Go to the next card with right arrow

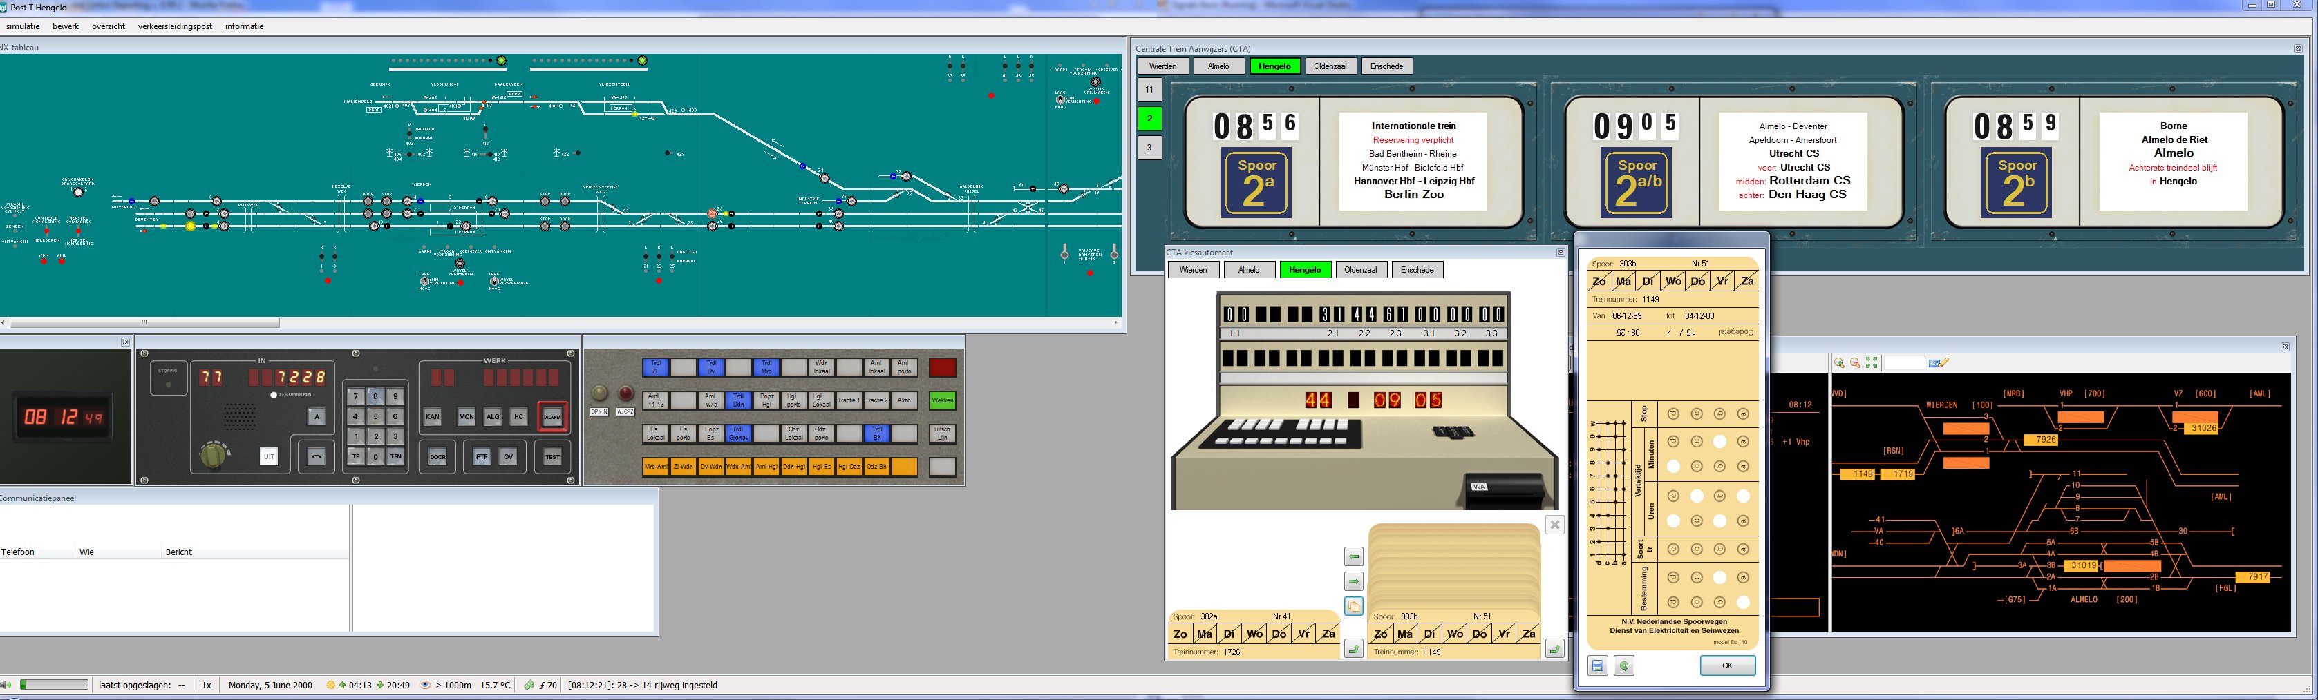(x=1353, y=581)
